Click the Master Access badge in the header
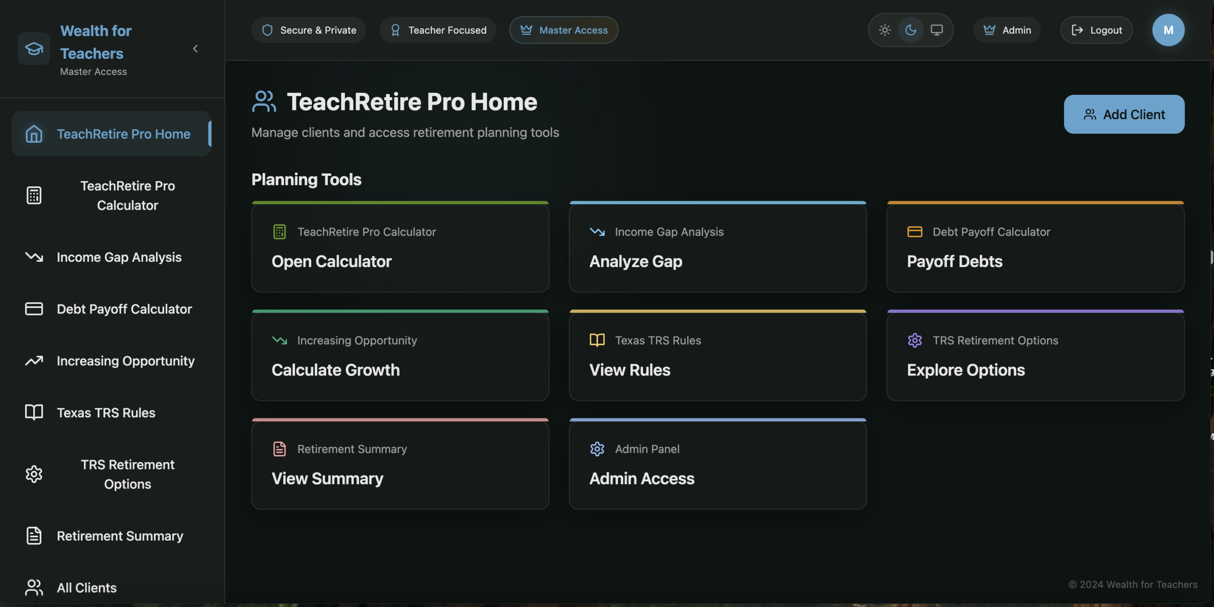This screenshot has height=607, width=1214. 563,30
